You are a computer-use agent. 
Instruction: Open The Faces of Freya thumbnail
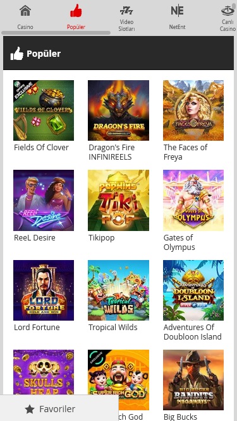193,110
